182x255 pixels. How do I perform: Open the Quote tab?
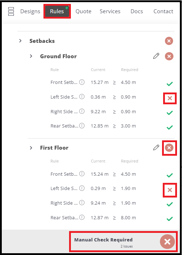click(83, 11)
